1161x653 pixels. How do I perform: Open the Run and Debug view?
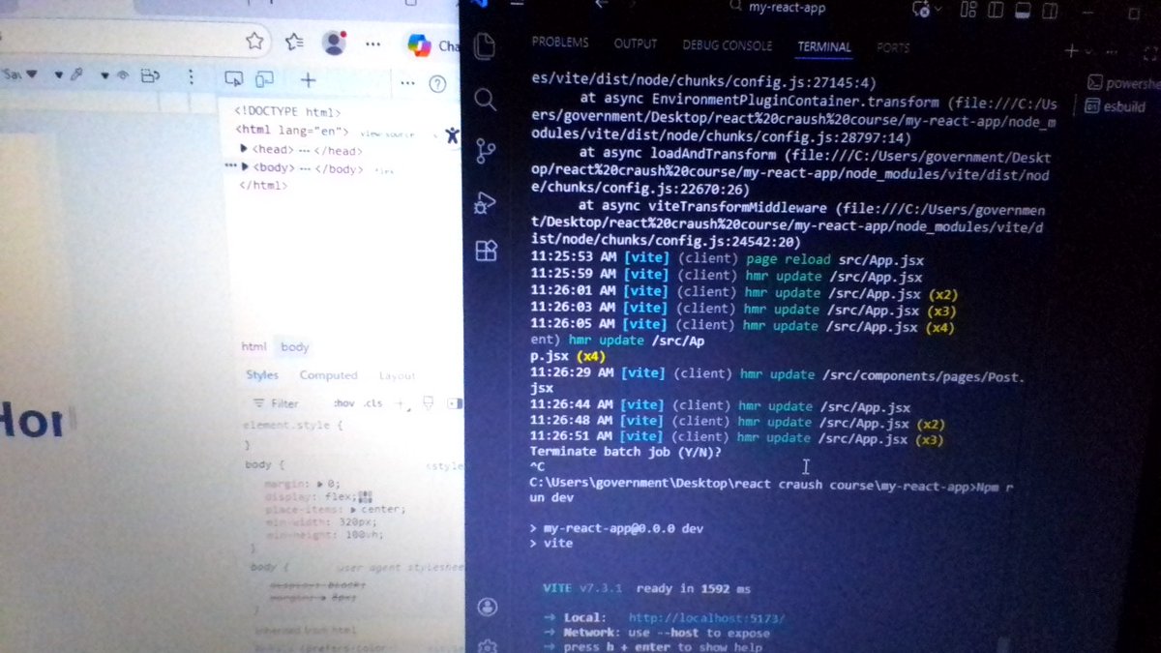click(x=485, y=202)
